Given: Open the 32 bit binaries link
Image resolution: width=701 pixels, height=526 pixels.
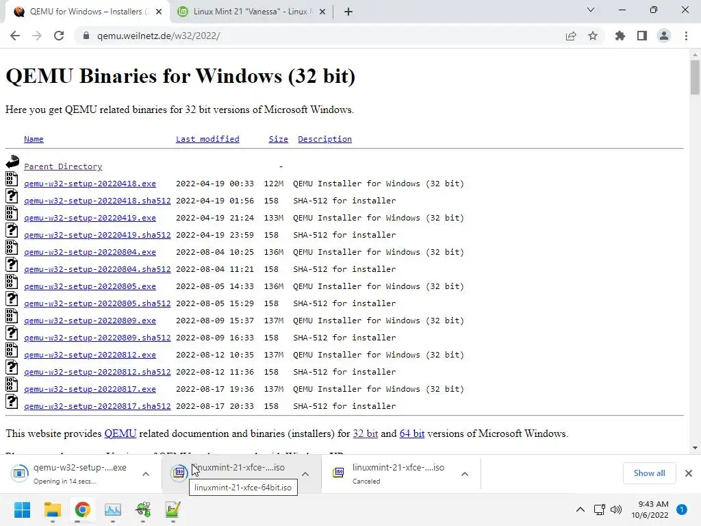Looking at the screenshot, I should point(366,434).
